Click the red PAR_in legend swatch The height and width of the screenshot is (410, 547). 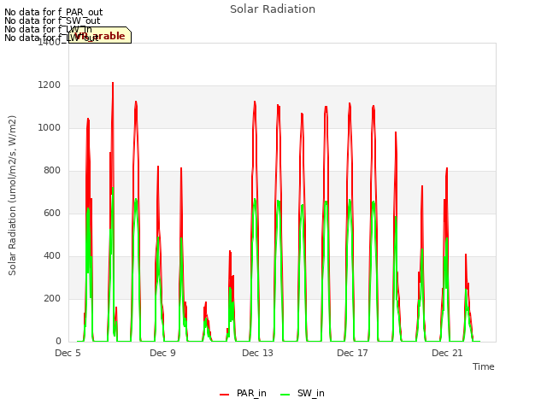tap(224, 395)
